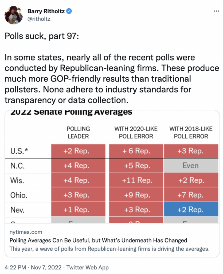
Task: Select the With 2018-Like Poll Error header
Action: [191, 132]
